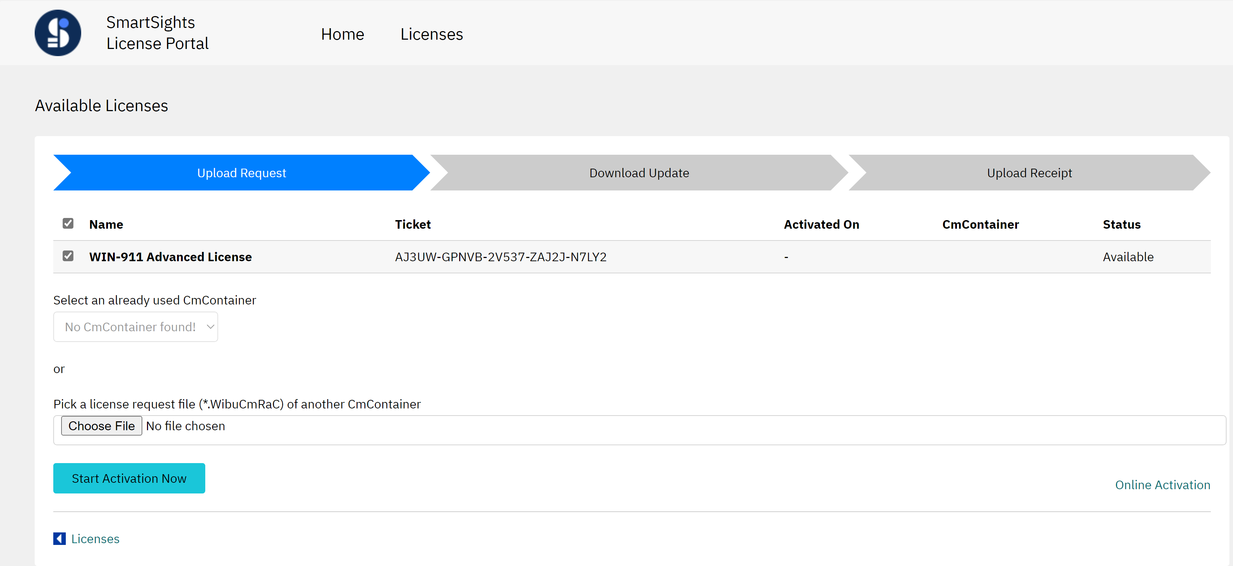Uncheck the WIN-911 Advanced License checkbox
The image size is (1233, 566).
coord(68,256)
